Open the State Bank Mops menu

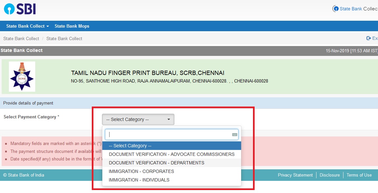click(x=72, y=26)
